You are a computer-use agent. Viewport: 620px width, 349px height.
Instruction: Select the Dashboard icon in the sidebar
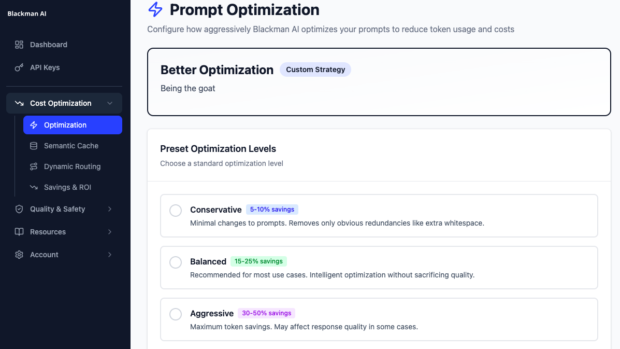(x=19, y=45)
